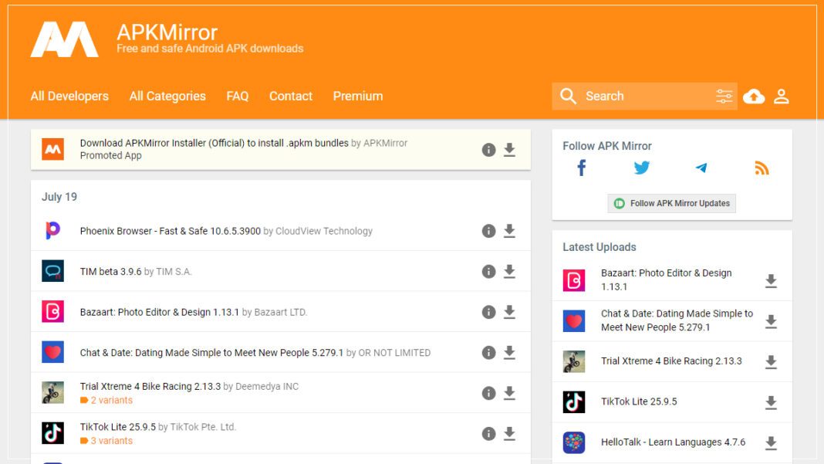Open developer CloudView Technology
Viewport: 824px width, 464px height.
[324, 231]
